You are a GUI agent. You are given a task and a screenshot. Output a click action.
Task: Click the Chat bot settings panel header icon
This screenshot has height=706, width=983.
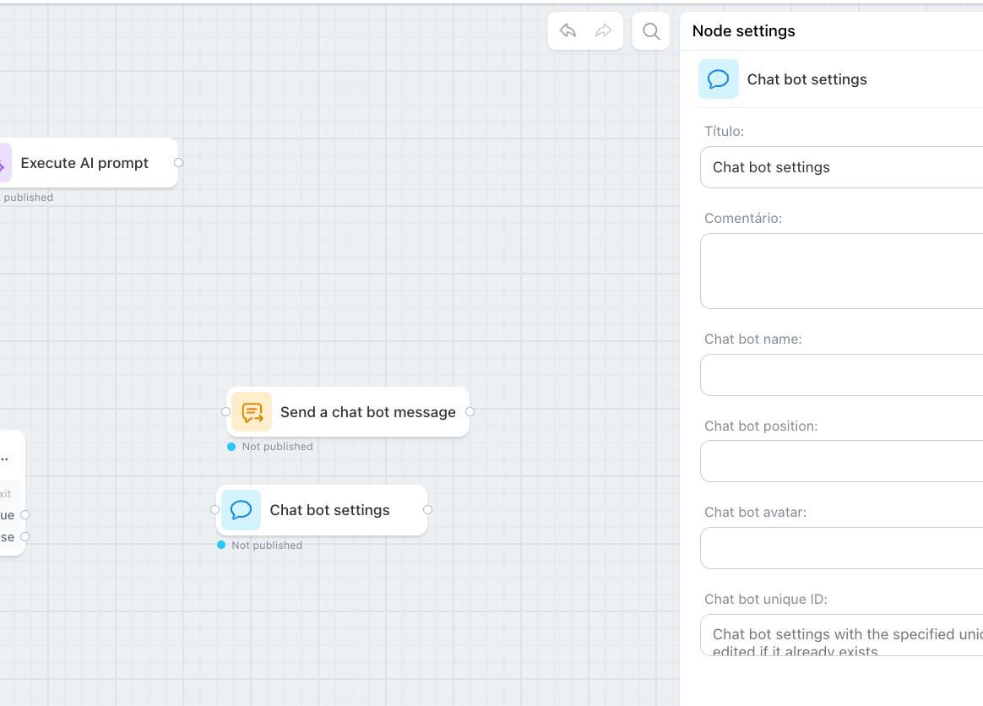click(x=719, y=79)
